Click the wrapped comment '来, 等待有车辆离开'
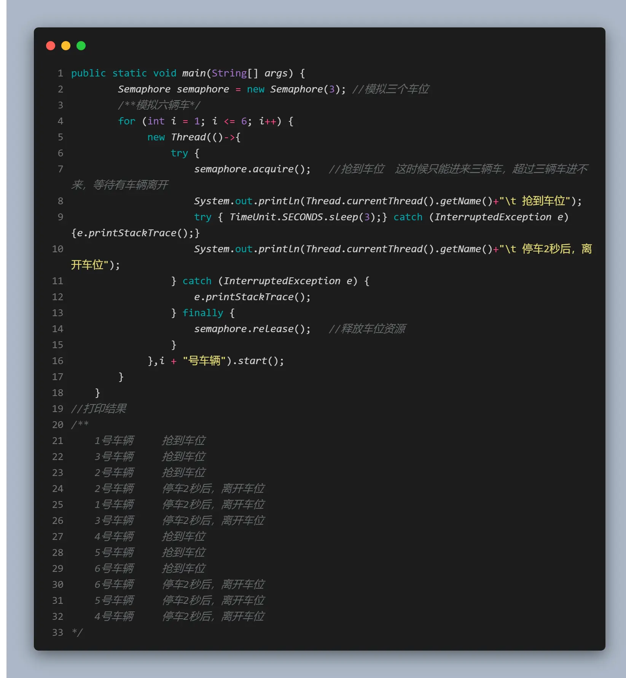Screen dimensions: 626x678 [120, 185]
